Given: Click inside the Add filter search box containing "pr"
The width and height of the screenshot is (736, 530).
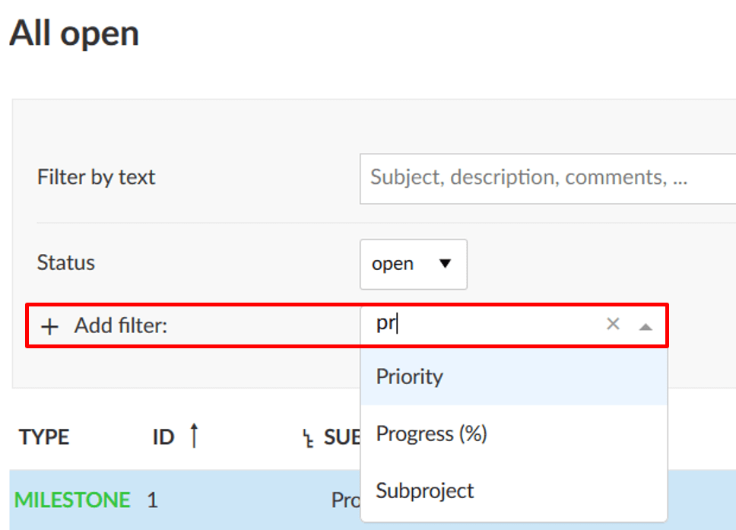Looking at the screenshot, I should click(487, 325).
